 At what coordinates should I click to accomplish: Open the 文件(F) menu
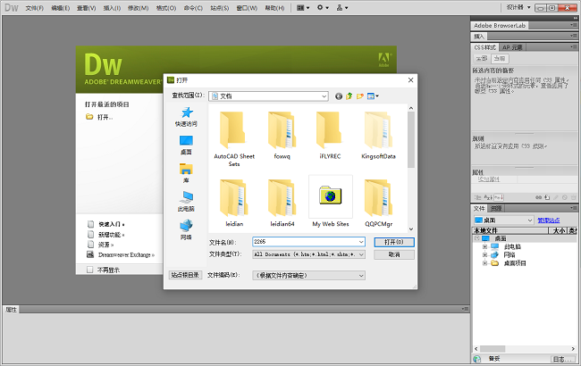[x=35, y=7]
